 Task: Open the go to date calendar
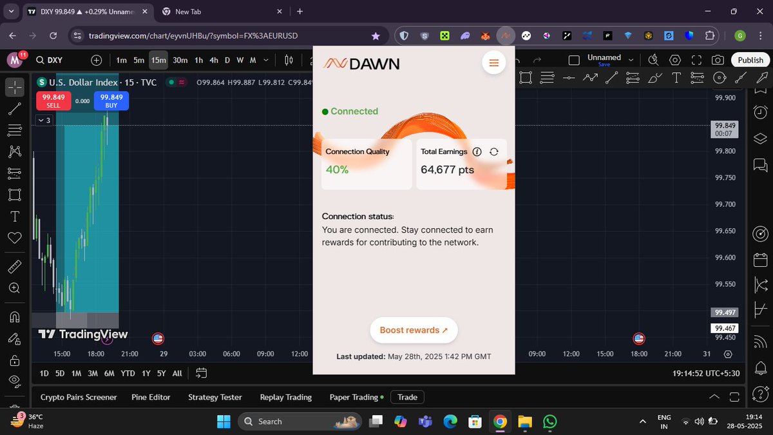(x=201, y=373)
